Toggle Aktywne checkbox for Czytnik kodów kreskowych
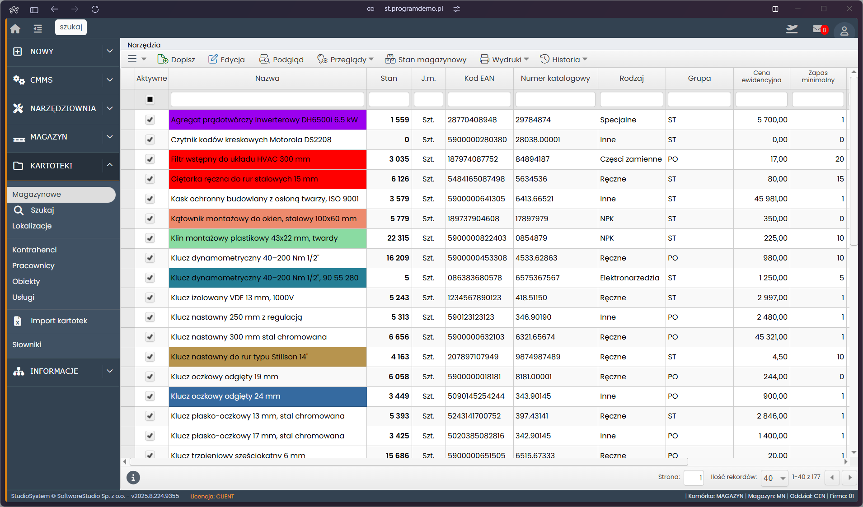This screenshot has height=507, width=863. (x=150, y=140)
